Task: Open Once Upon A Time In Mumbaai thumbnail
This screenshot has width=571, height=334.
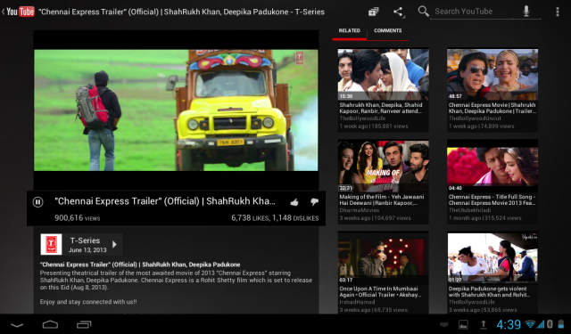Action: coord(383,258)
